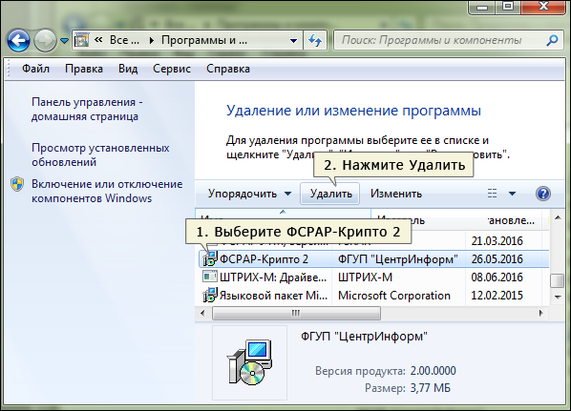Click the Forward navigation arrow
Screen dimensions: 571x411
point(45,40)
